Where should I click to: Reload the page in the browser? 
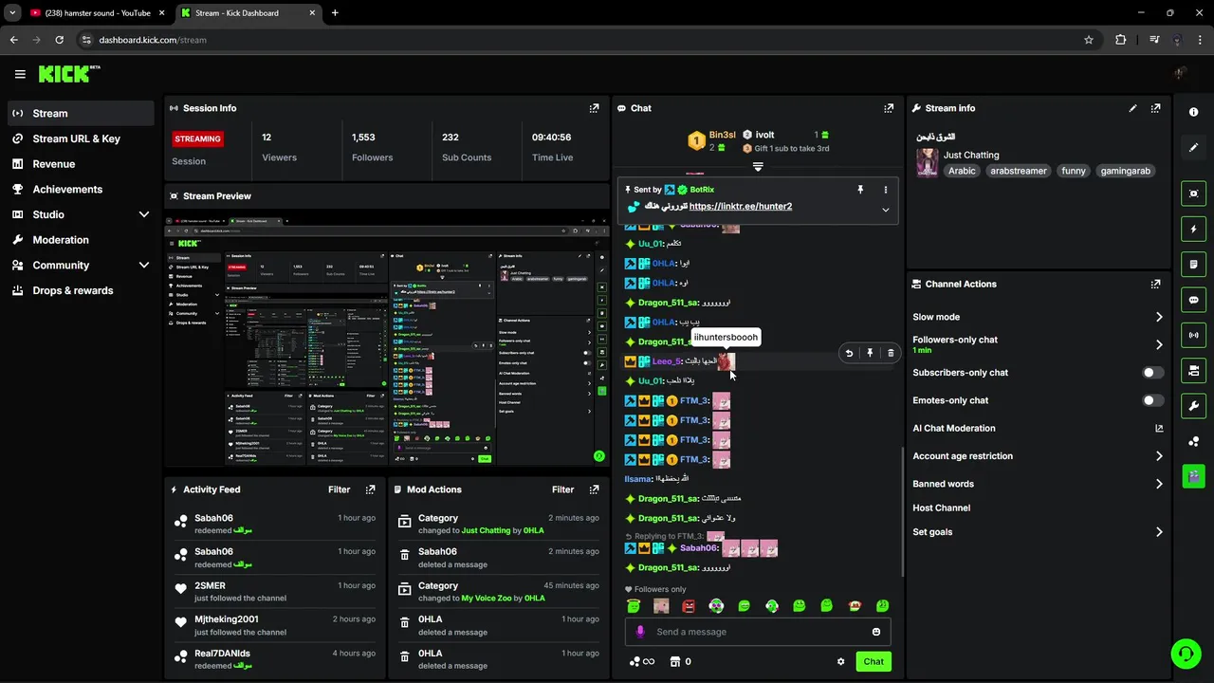(60, 40)
